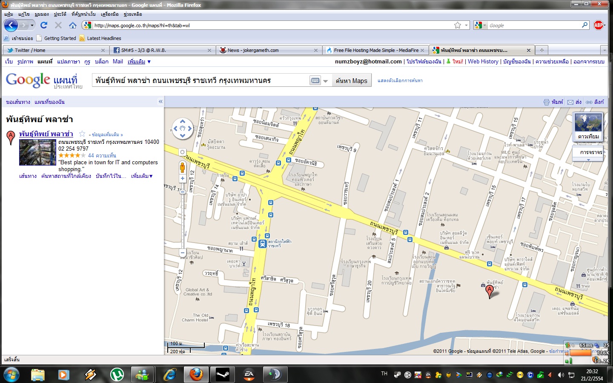Close the SM#5 - 3/3 @ R.W.B. tab

209,50
